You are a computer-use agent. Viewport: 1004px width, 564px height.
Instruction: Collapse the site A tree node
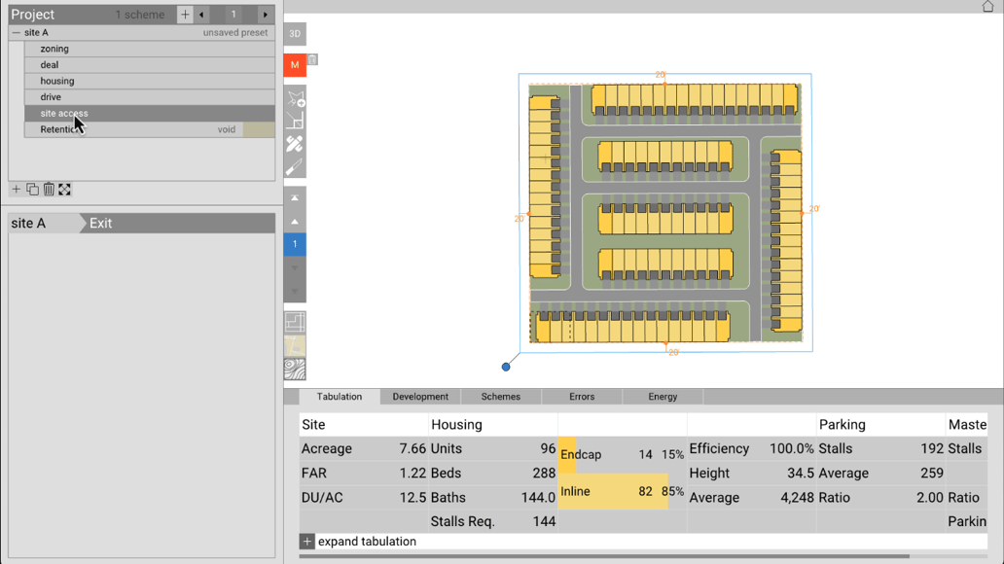click(16, 33)
